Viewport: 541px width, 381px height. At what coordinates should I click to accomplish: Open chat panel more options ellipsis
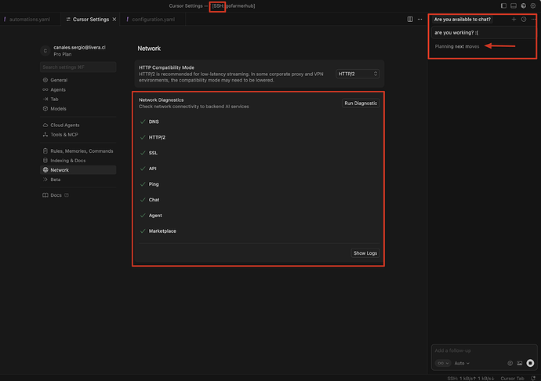533,20
